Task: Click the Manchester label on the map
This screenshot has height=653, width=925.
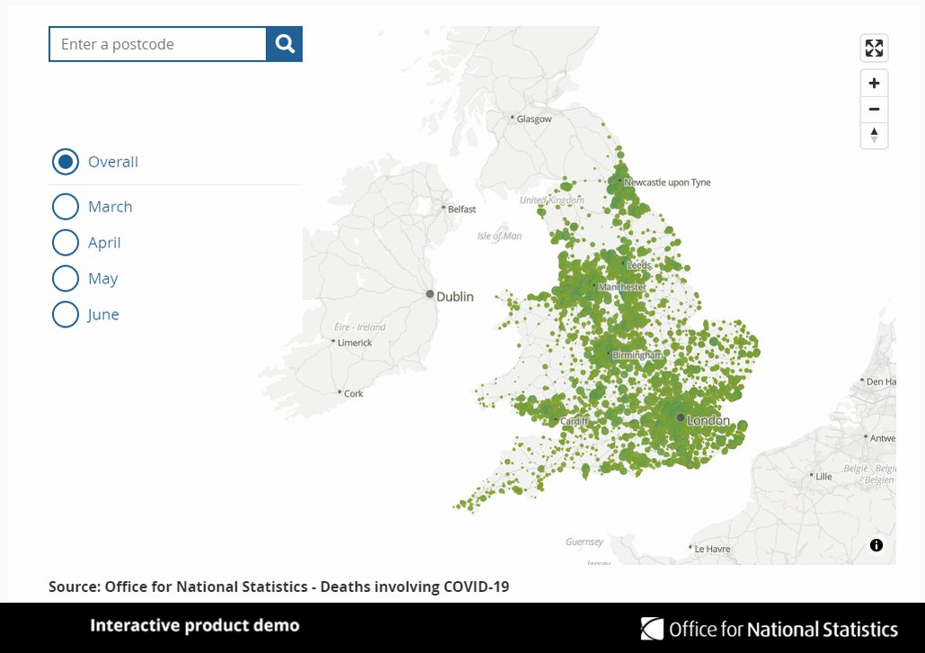Action: pos(622,287)
